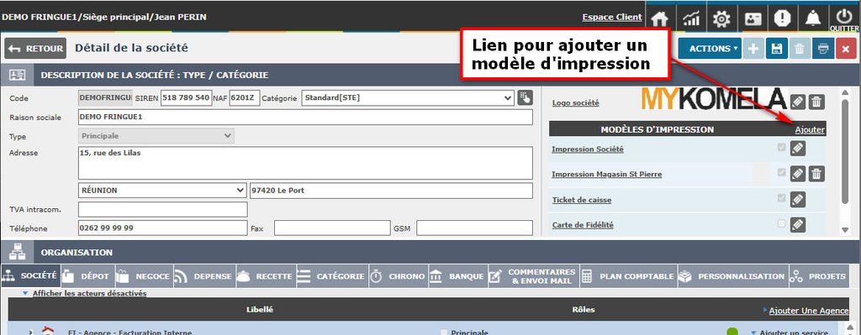Image resolution: width=861 pixels, height=335 pixels.
Task: Expand the FI - Agence row arrow
Action: point(31,332)
